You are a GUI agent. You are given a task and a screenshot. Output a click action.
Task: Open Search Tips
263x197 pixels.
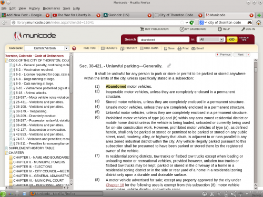tap(244, 39)
